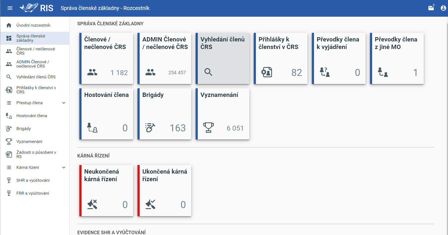Open the mail notifications icon

[431, 8]
